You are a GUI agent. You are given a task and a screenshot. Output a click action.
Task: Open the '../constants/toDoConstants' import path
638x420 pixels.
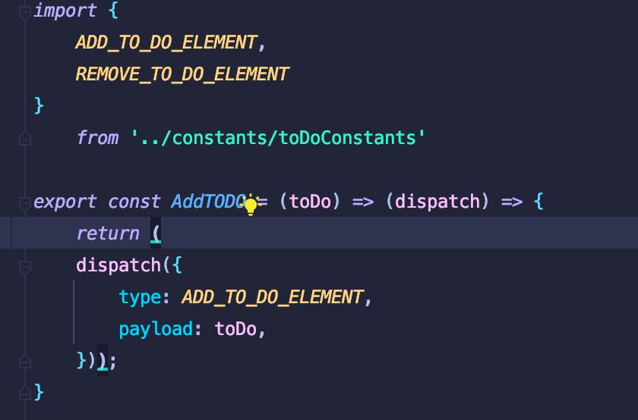point(278,138)
